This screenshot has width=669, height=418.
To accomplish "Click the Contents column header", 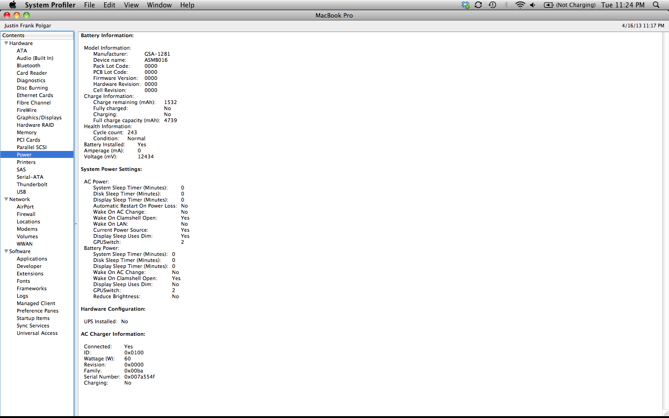I will pyautogui.click(x=37, y=35).
